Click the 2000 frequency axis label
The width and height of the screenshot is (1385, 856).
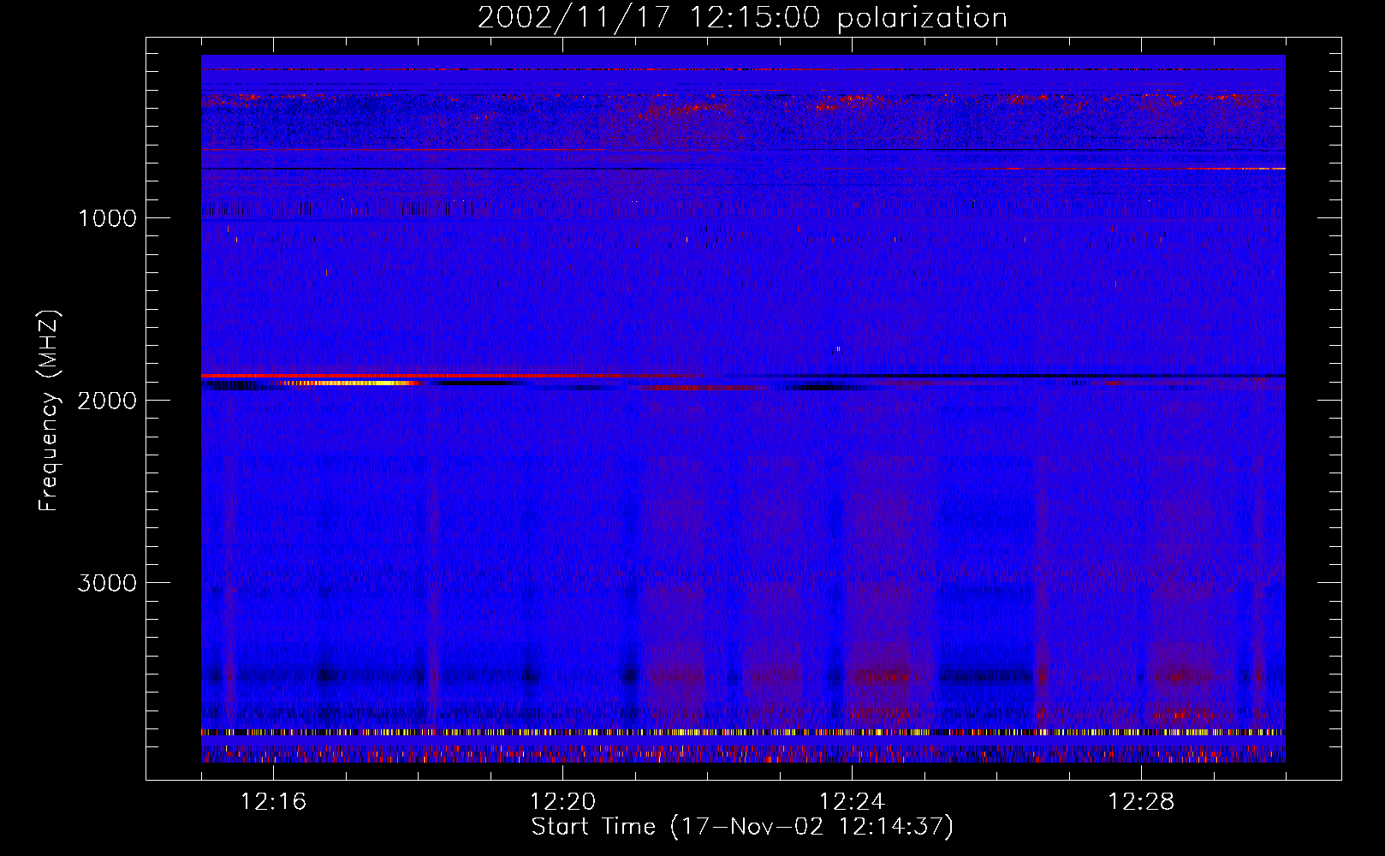107,401
